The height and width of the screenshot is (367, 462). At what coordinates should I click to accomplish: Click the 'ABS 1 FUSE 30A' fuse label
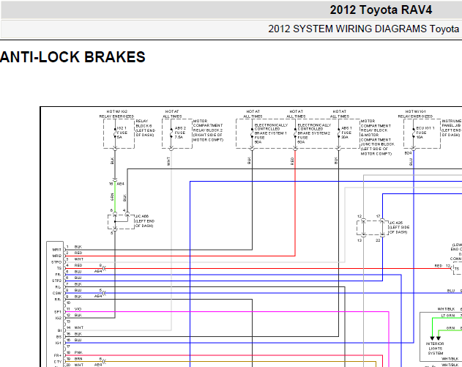pos(346,133)
